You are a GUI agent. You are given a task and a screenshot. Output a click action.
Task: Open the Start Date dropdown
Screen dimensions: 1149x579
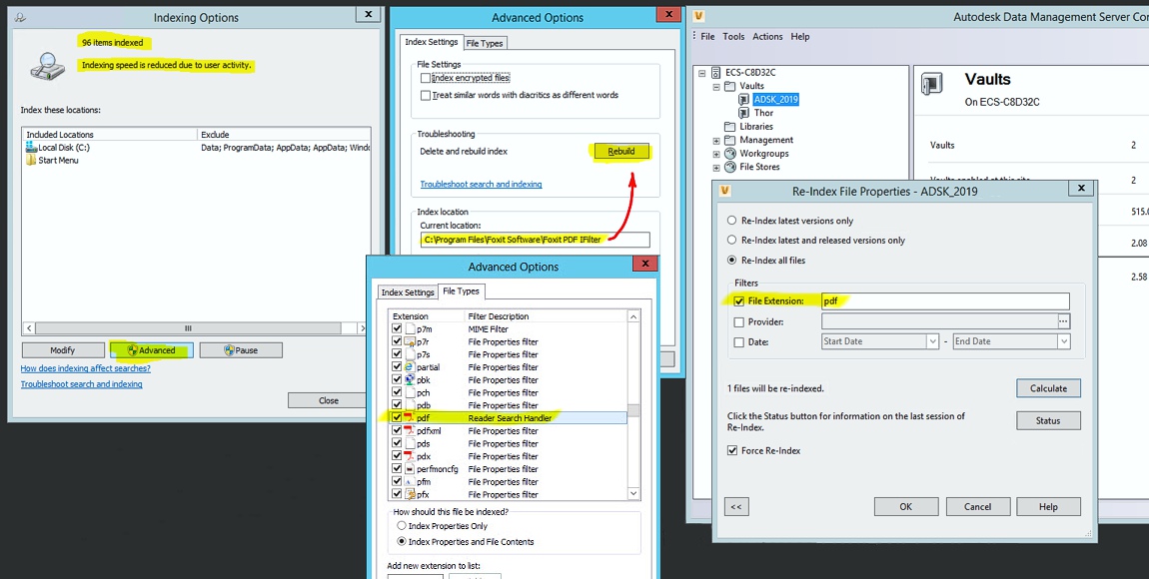click(x=933, y=341)
